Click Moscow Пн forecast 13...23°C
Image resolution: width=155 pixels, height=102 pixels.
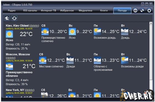110,60
